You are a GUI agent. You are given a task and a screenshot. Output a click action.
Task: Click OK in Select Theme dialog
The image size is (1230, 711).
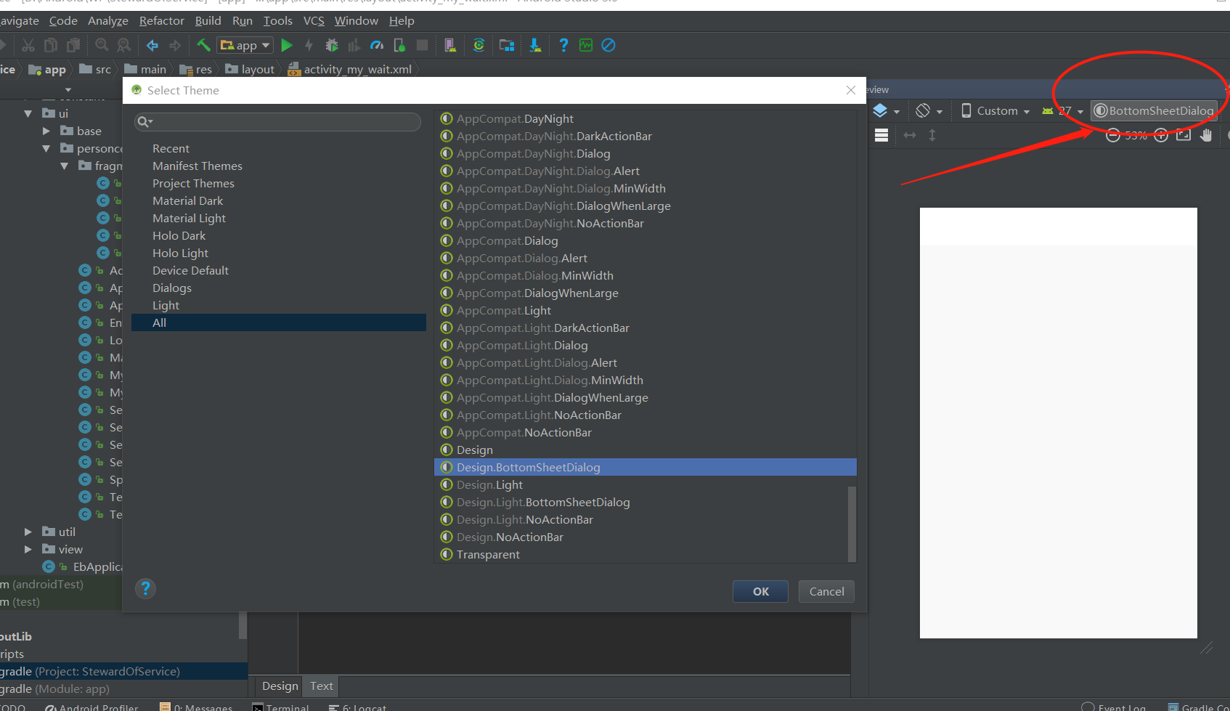760,592
